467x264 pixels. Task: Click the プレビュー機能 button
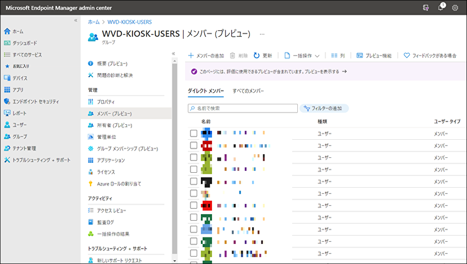click(x=374, y=56)
